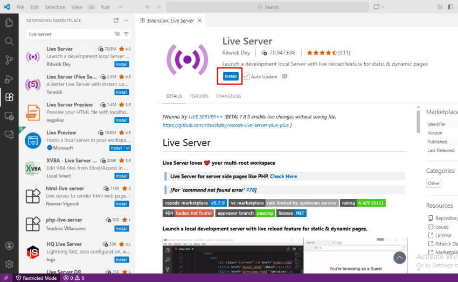
Task: Open the File menu
Action: (20, 7)
